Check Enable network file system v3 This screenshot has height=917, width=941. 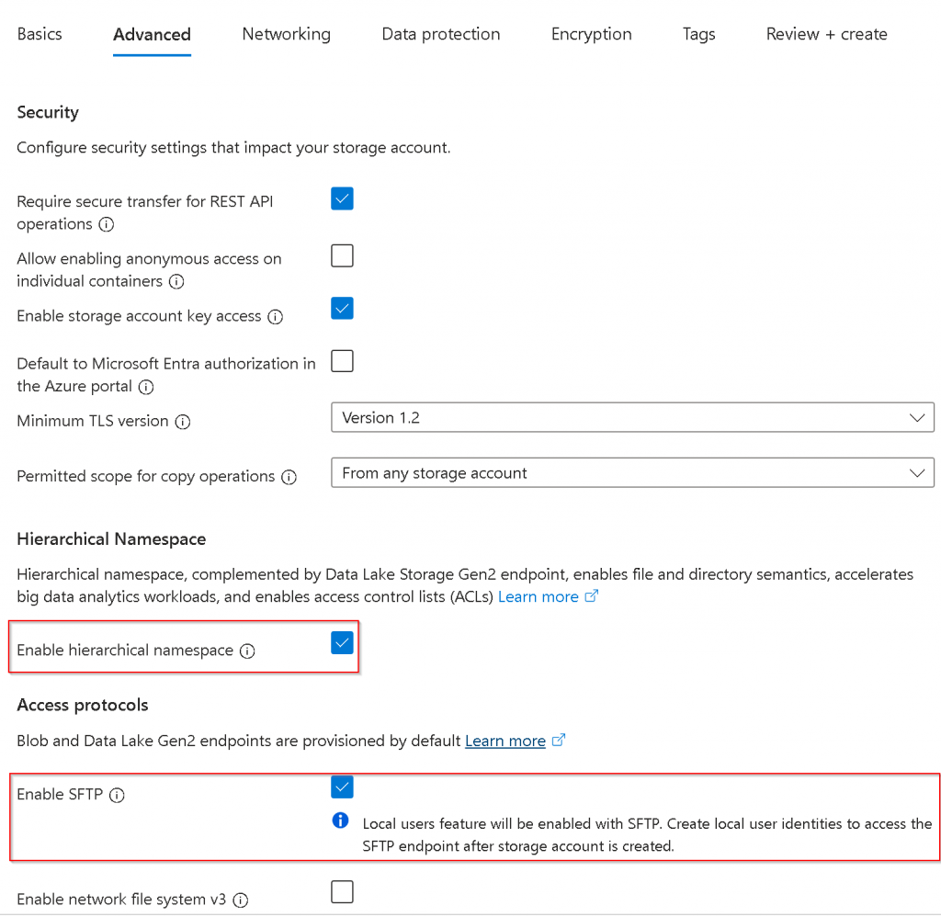[342, 891]
